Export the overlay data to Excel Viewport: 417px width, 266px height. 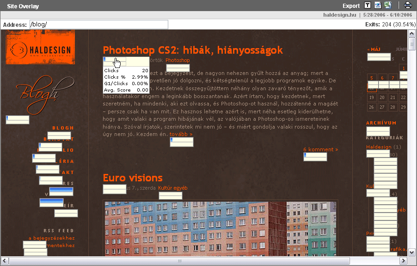(388, 6)
